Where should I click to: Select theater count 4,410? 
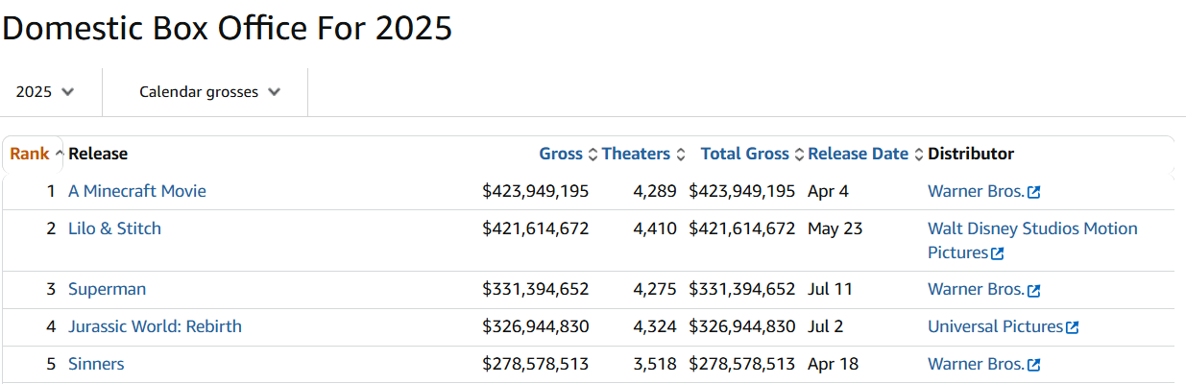coord(655,228)
